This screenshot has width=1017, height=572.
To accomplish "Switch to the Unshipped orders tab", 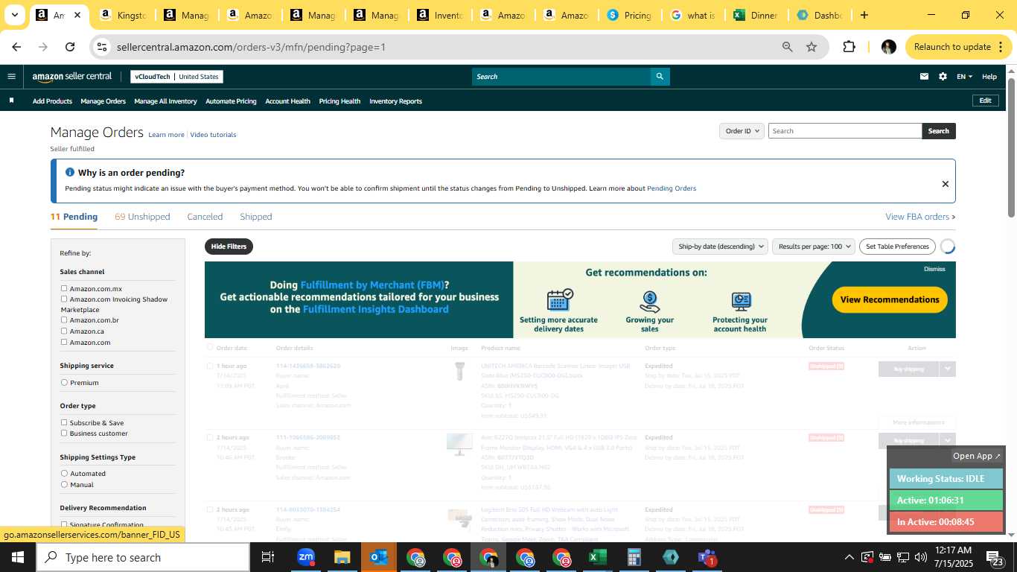I will pos(142,217).
